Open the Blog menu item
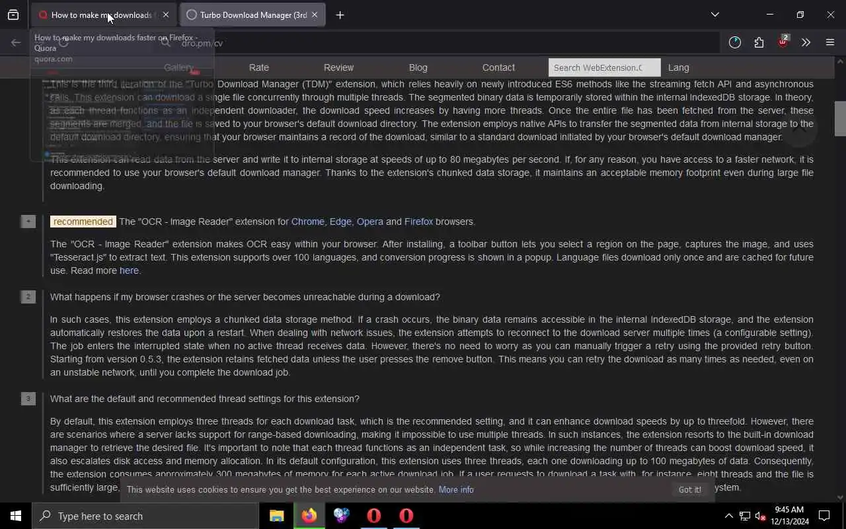 point(418,67)
